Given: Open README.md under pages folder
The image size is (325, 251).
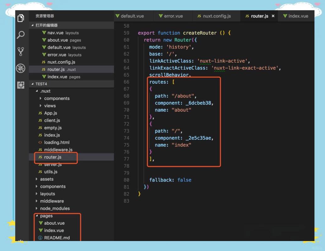Looking at the screenshot, I should tap(72, 238).
